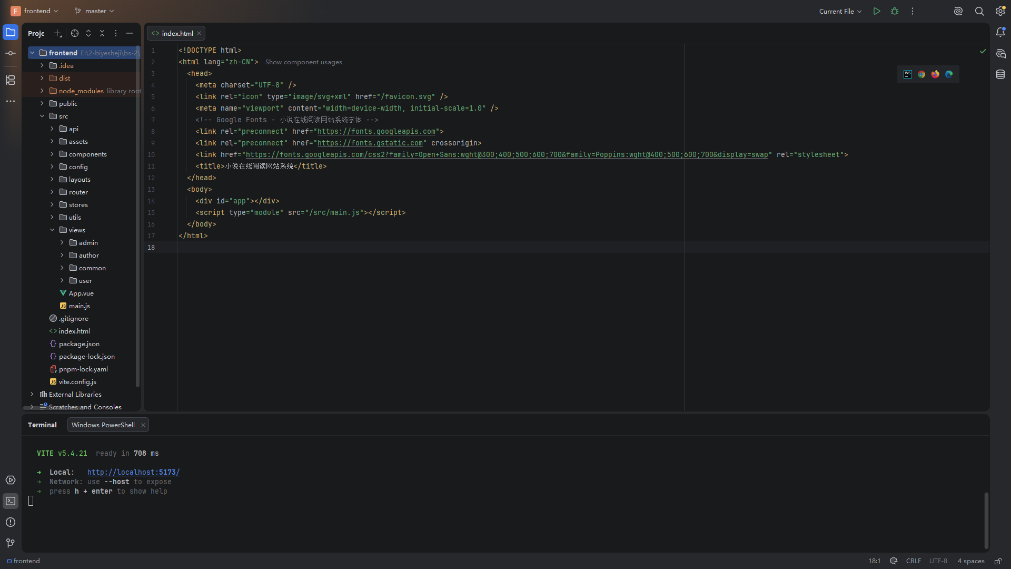Show more tool windows ellipsis
The width and height of the screenshot is (1011, 569).
pos(11,101)
